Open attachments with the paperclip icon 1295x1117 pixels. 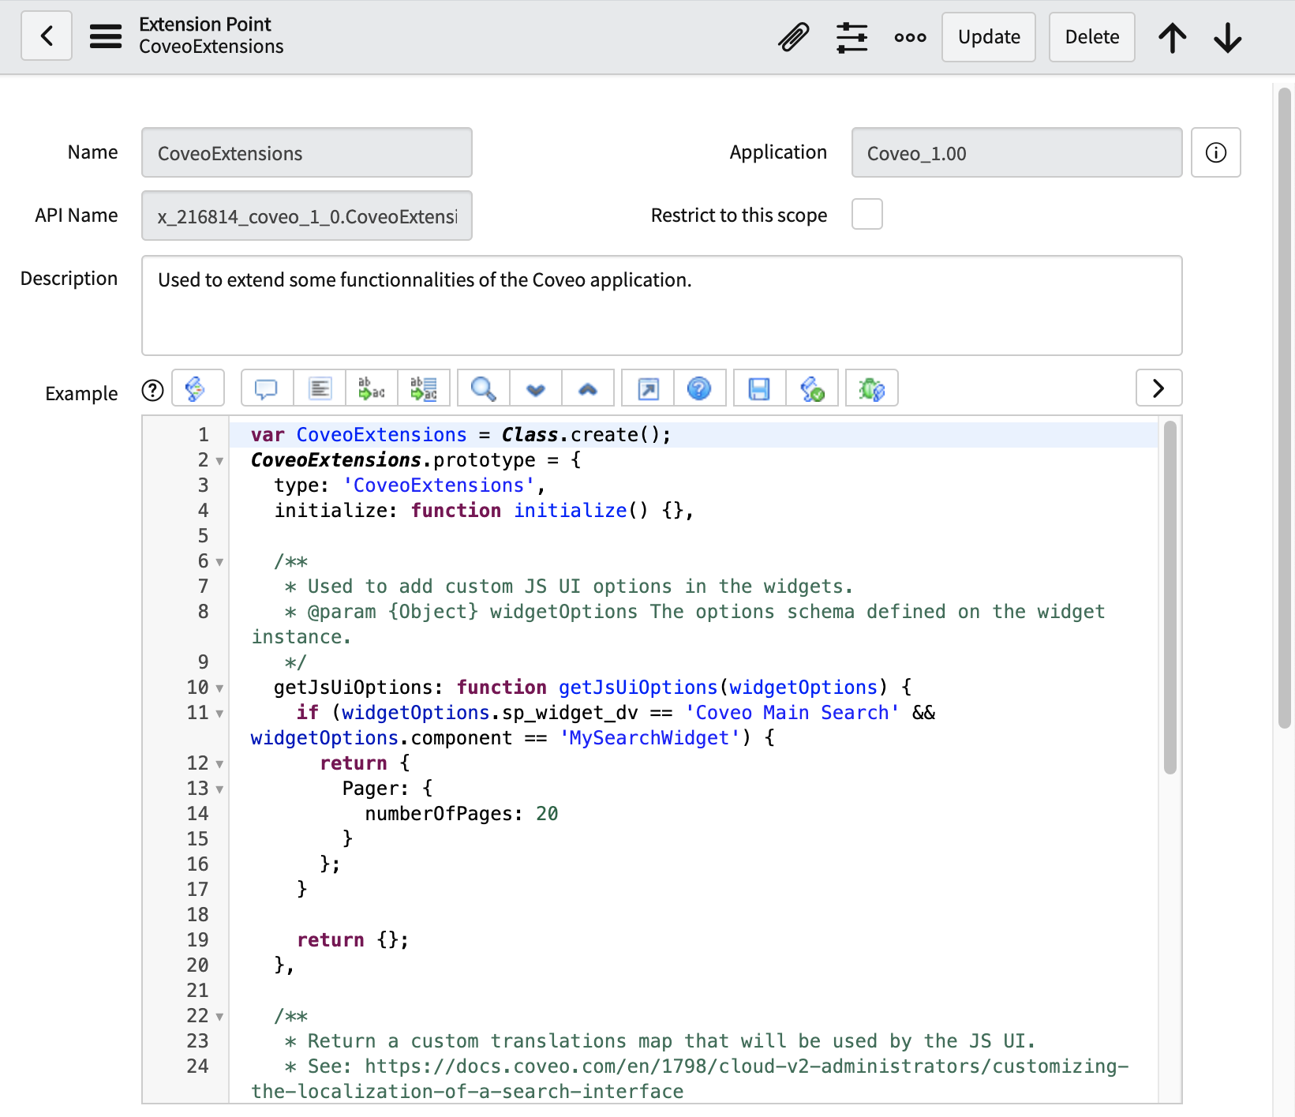click(794, 37)
